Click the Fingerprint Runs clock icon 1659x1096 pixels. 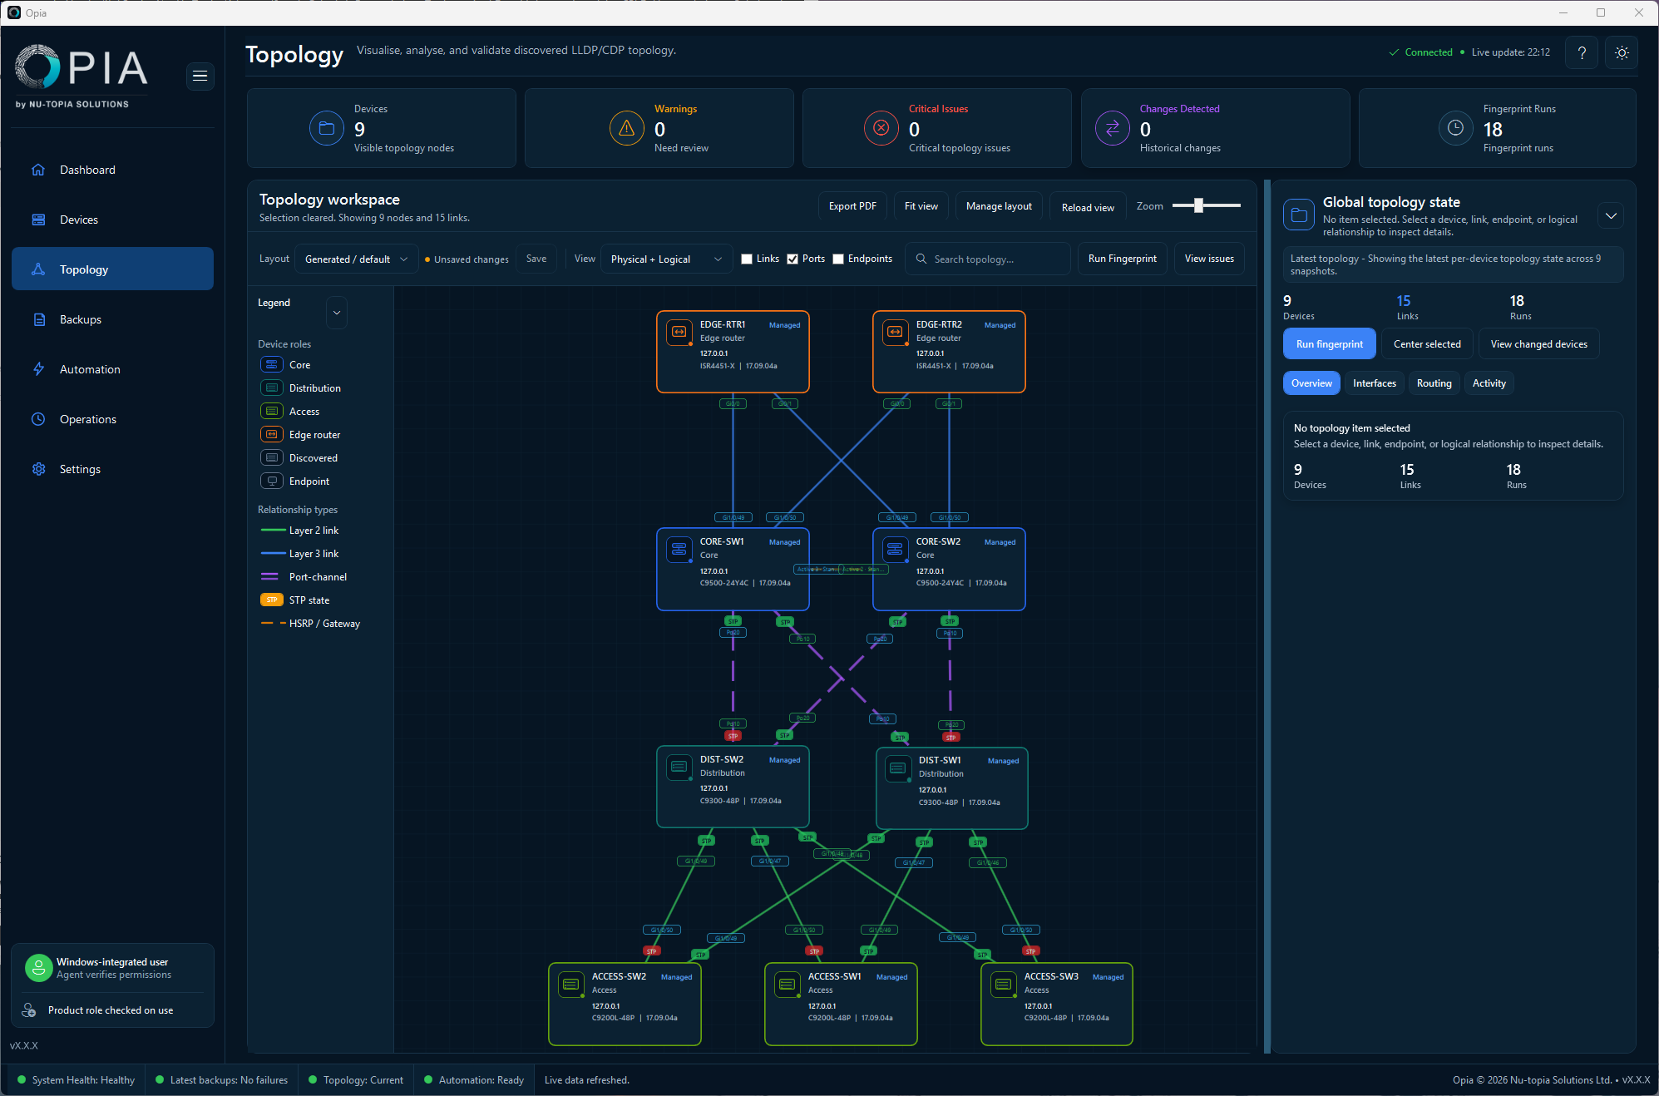point(1456,128)
